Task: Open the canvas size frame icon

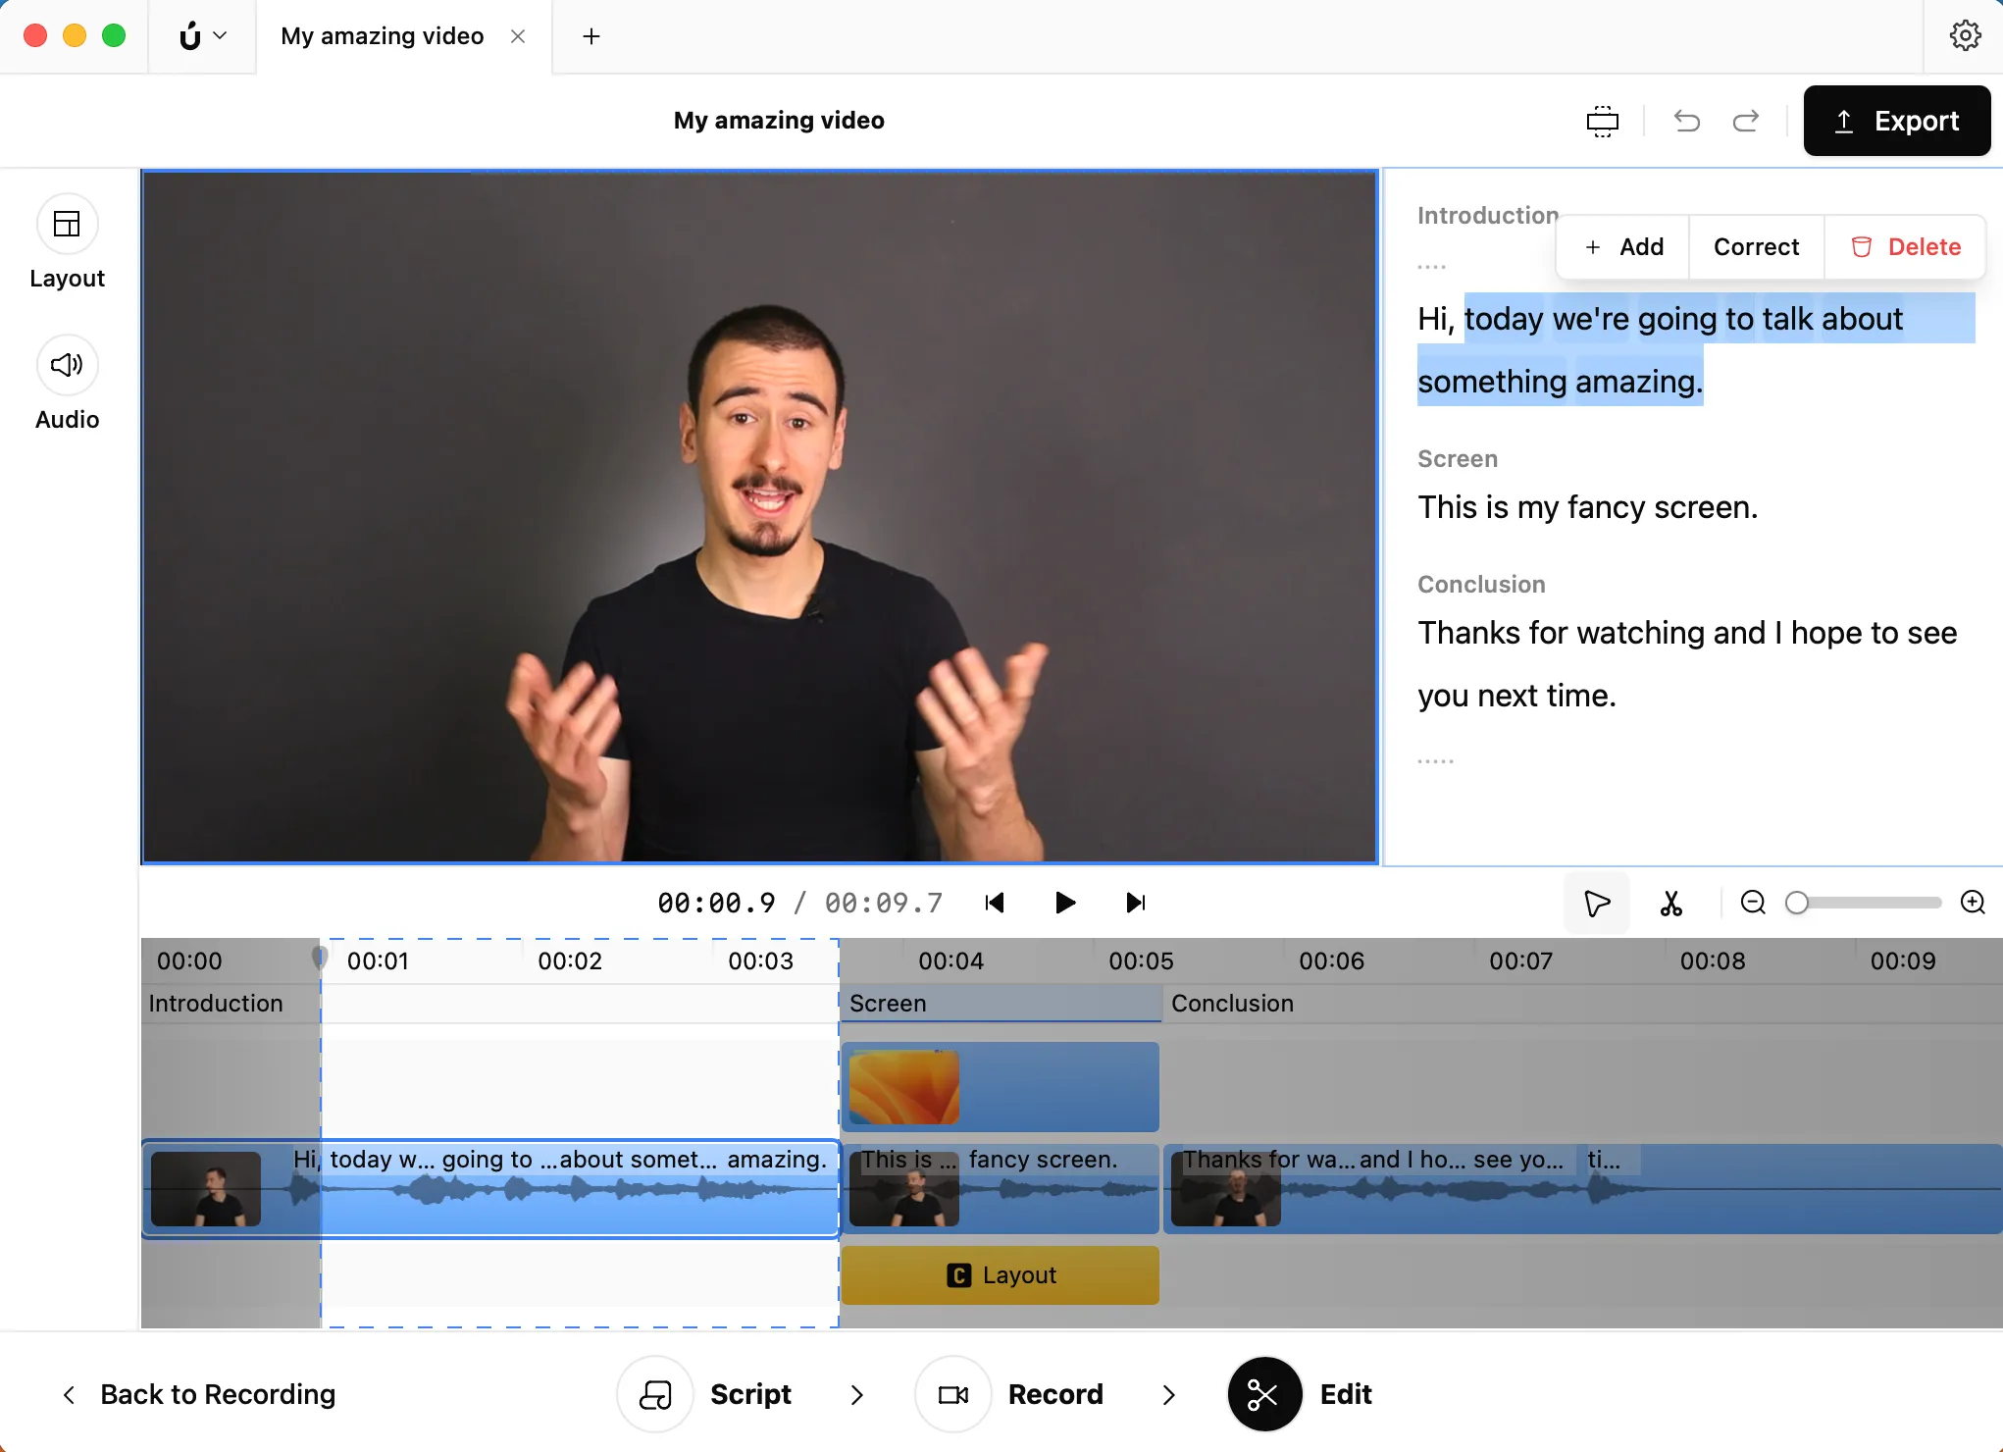Action: click(1603, 121)
